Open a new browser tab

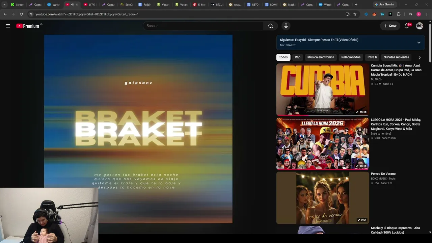click(x=356, y=4)
